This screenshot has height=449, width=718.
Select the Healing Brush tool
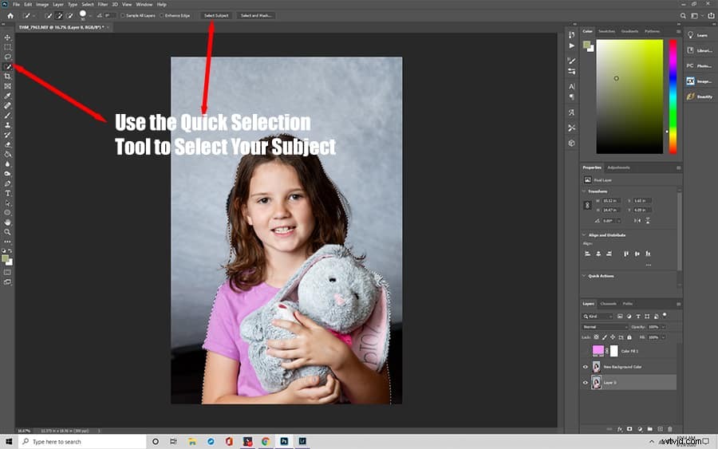tap(7, 106)
